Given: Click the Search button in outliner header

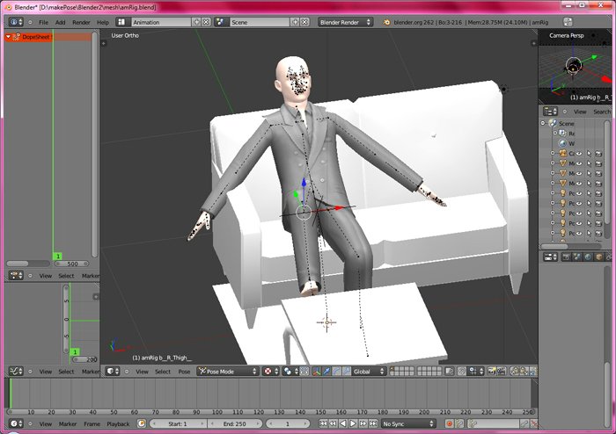Looking at the screenshot, I should click(x=602, y=112).
